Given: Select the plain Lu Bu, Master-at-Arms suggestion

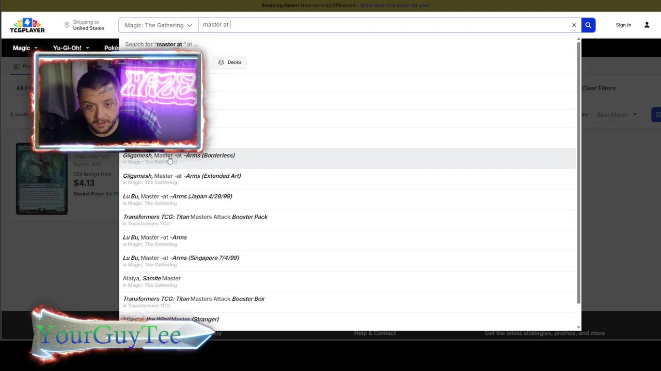Looking at the screenshot, I should [348, 241].
